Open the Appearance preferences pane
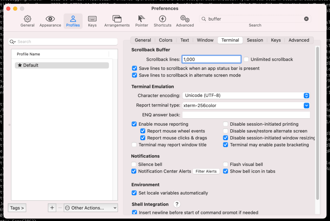The image size is (330, 221). [x=50, y=21]
